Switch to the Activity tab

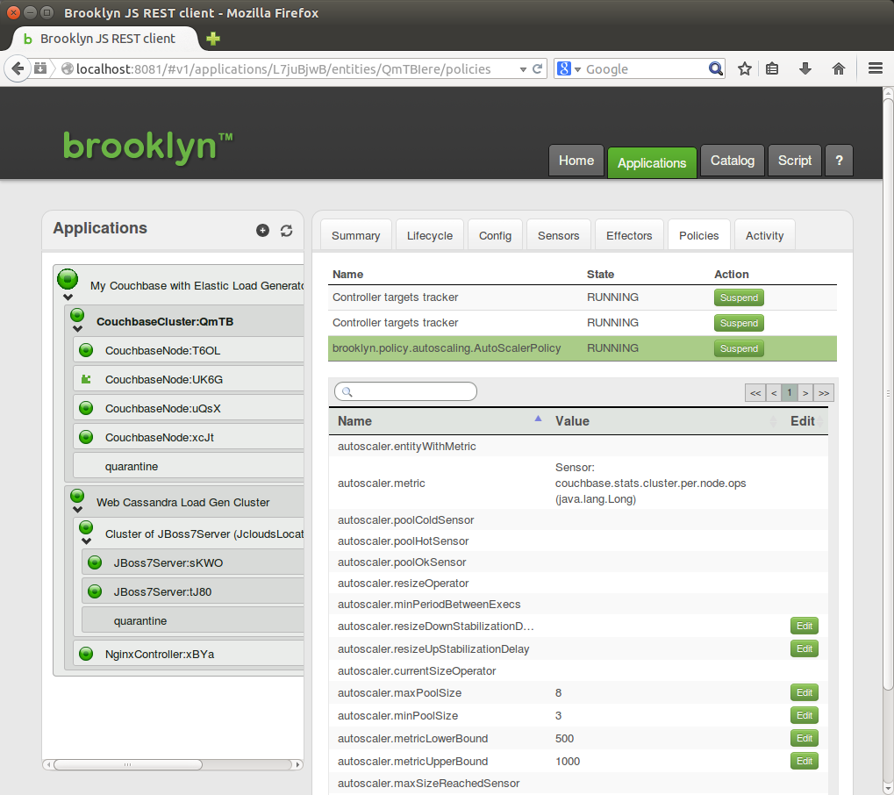click(x=764, y=235)
